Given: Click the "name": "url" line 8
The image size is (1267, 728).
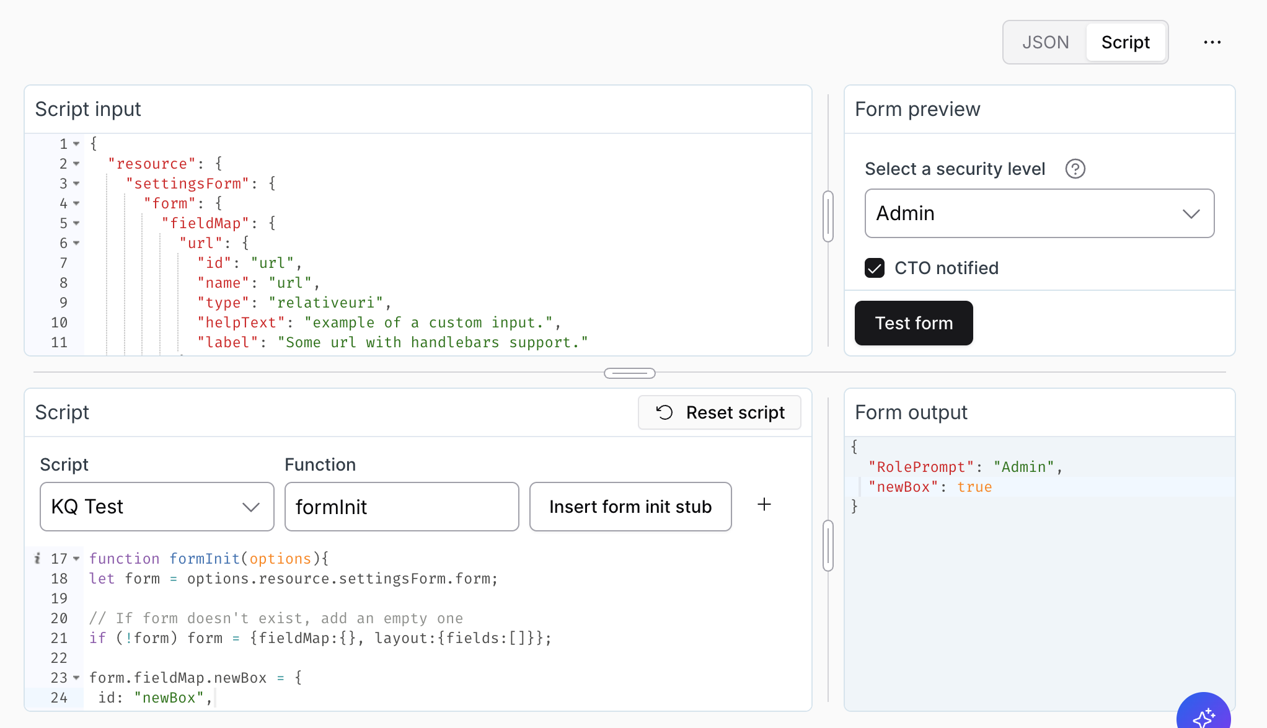Looking at the screenshot, I should click(x=258, y=283).
